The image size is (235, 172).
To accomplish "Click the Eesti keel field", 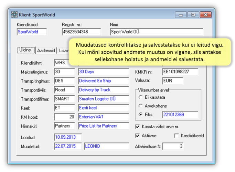I will point(104,108).
